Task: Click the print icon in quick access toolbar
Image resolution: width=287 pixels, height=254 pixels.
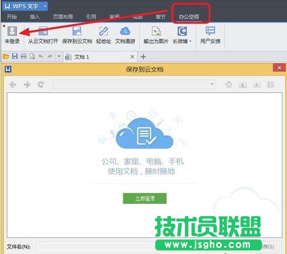Action: [x=23, y=56]
